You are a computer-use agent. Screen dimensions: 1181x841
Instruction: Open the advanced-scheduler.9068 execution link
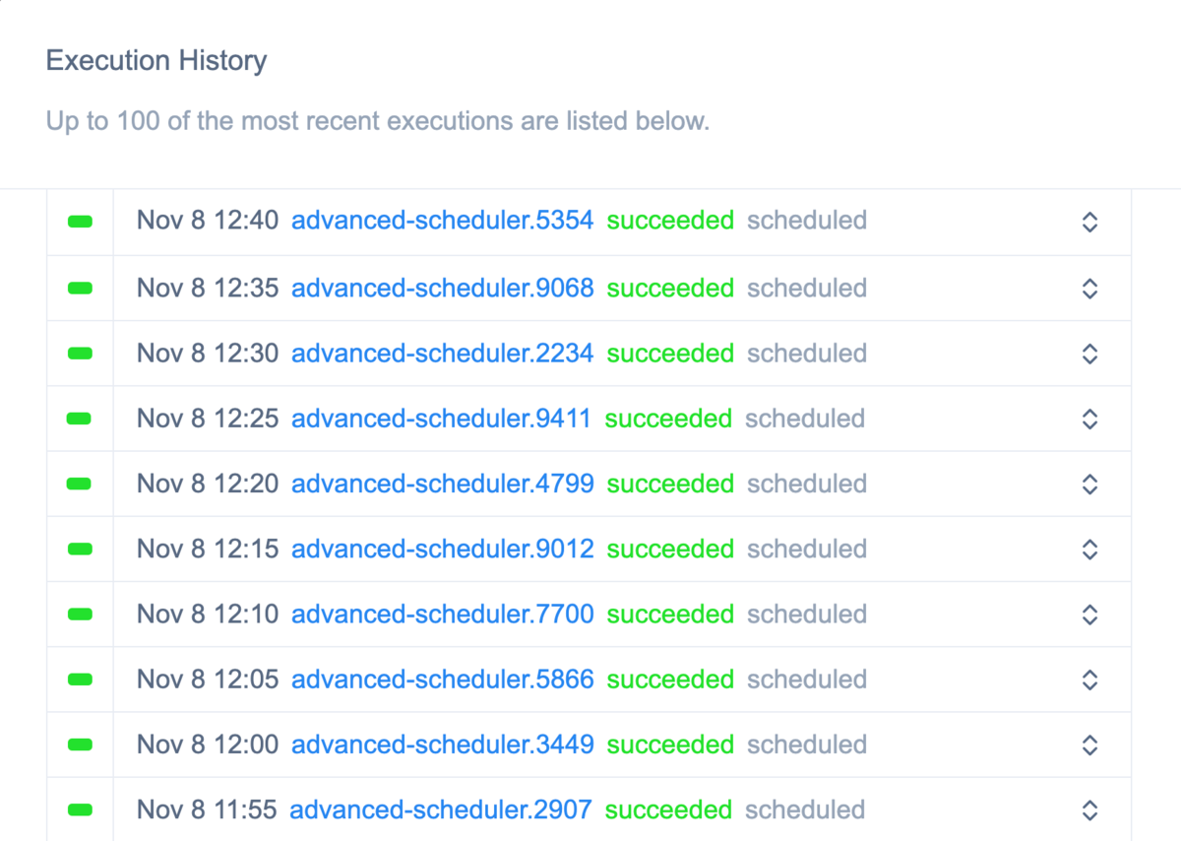pos(443,288)
